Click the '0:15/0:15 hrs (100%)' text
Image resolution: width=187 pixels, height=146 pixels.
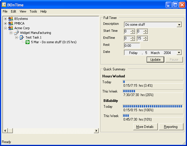(138, 110)
